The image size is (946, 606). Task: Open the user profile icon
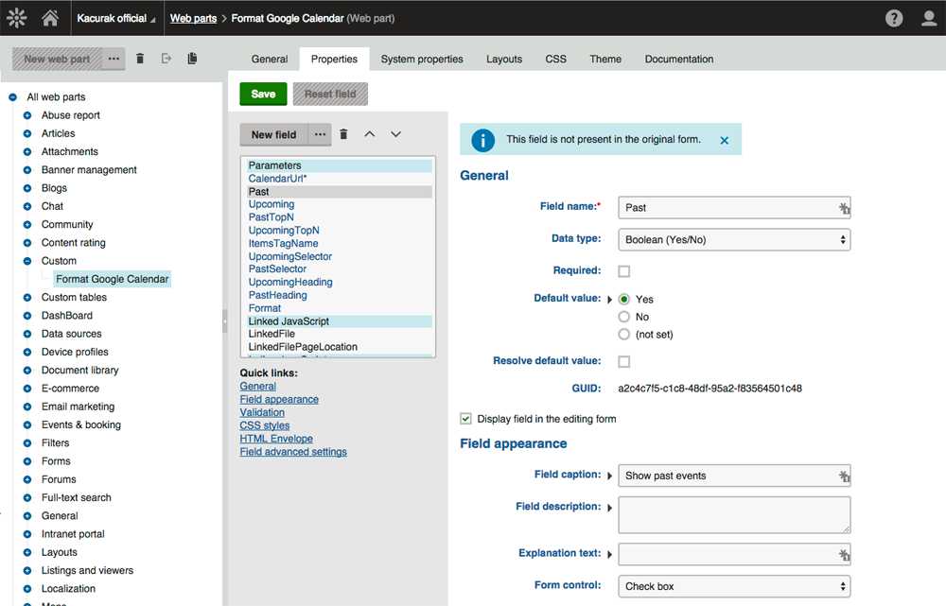pyautogui.click(x=929, y=18)
